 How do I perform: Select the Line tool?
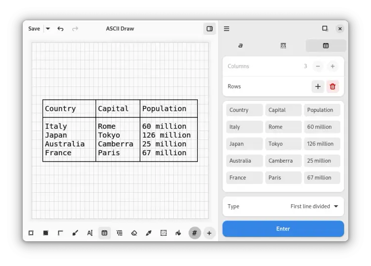(60, 233)
